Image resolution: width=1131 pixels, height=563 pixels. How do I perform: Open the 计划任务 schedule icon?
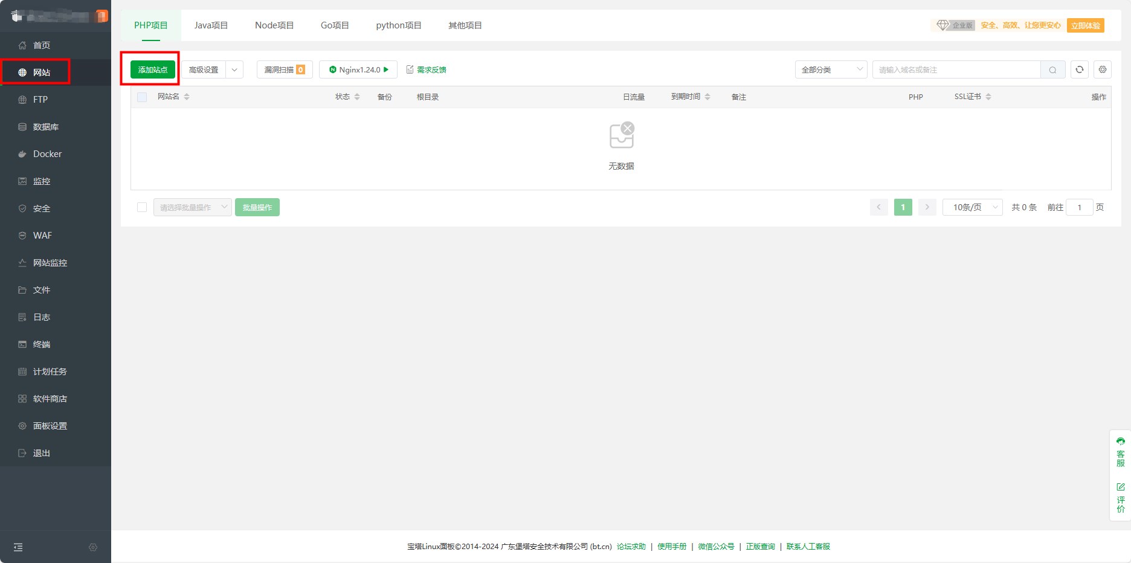(x=22, y=372)
